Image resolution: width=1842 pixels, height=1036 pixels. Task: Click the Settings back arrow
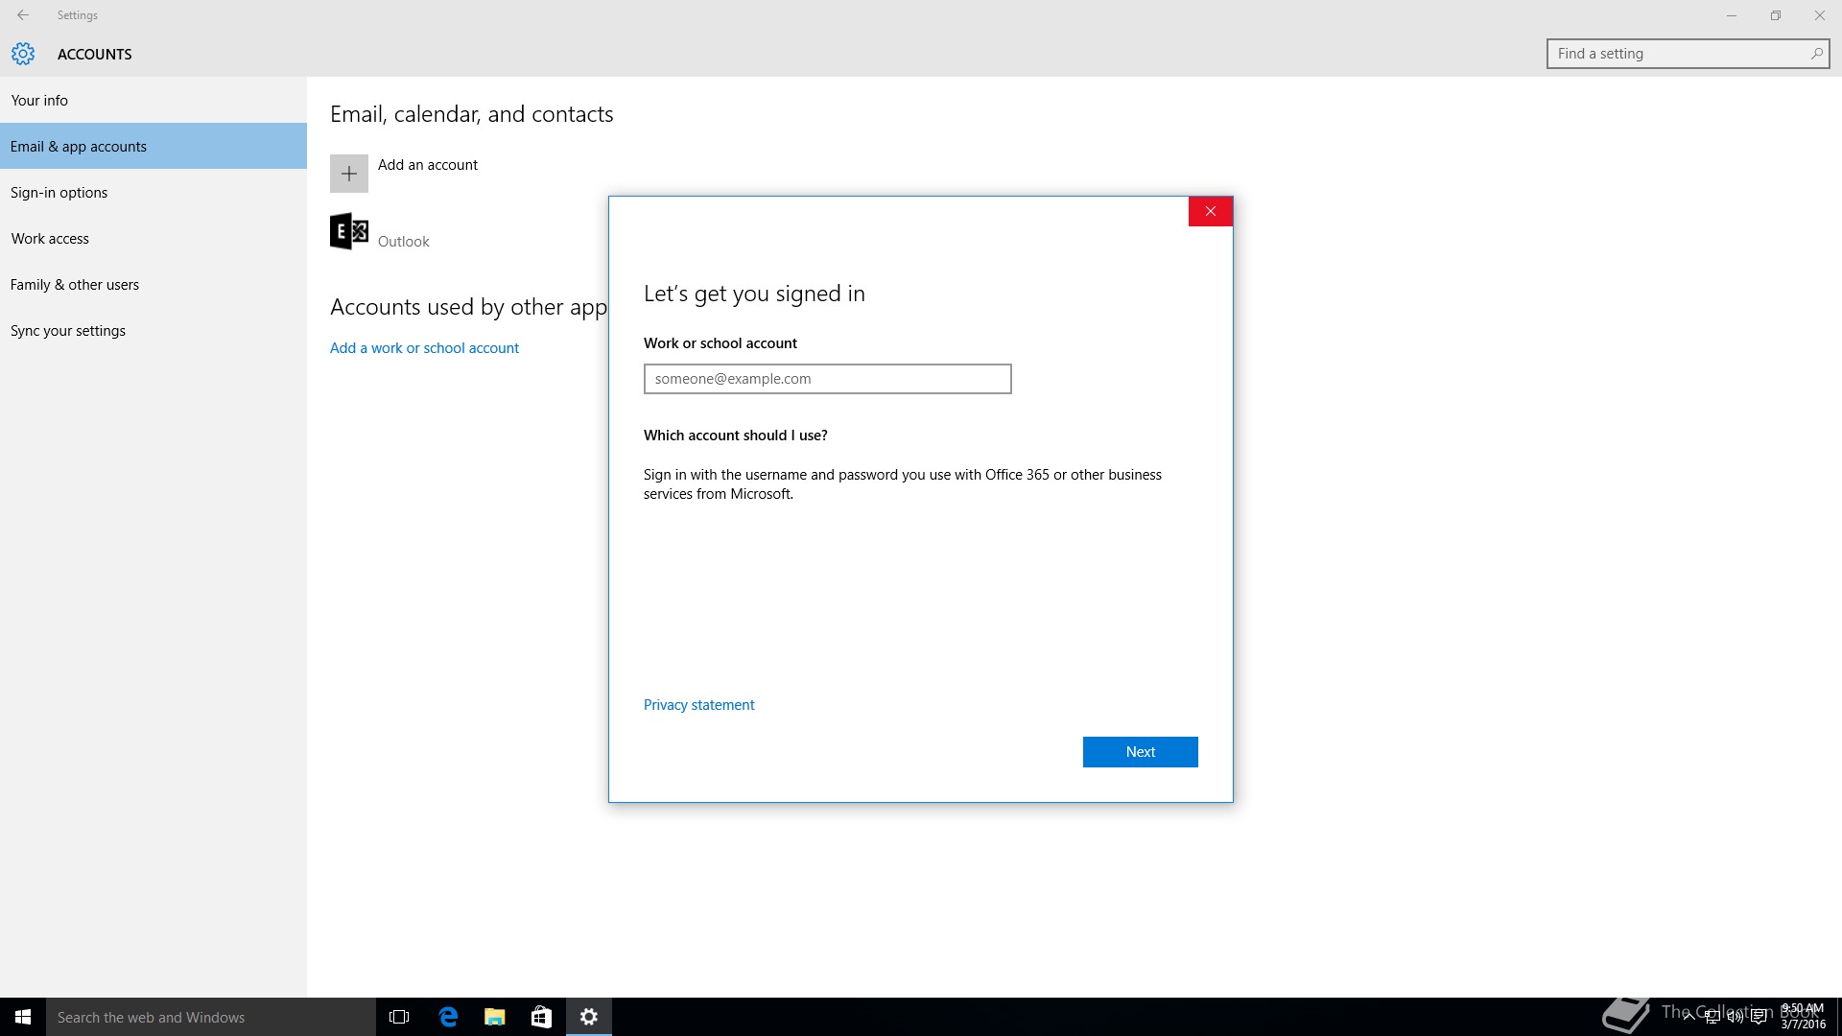[x=23, y=15]
